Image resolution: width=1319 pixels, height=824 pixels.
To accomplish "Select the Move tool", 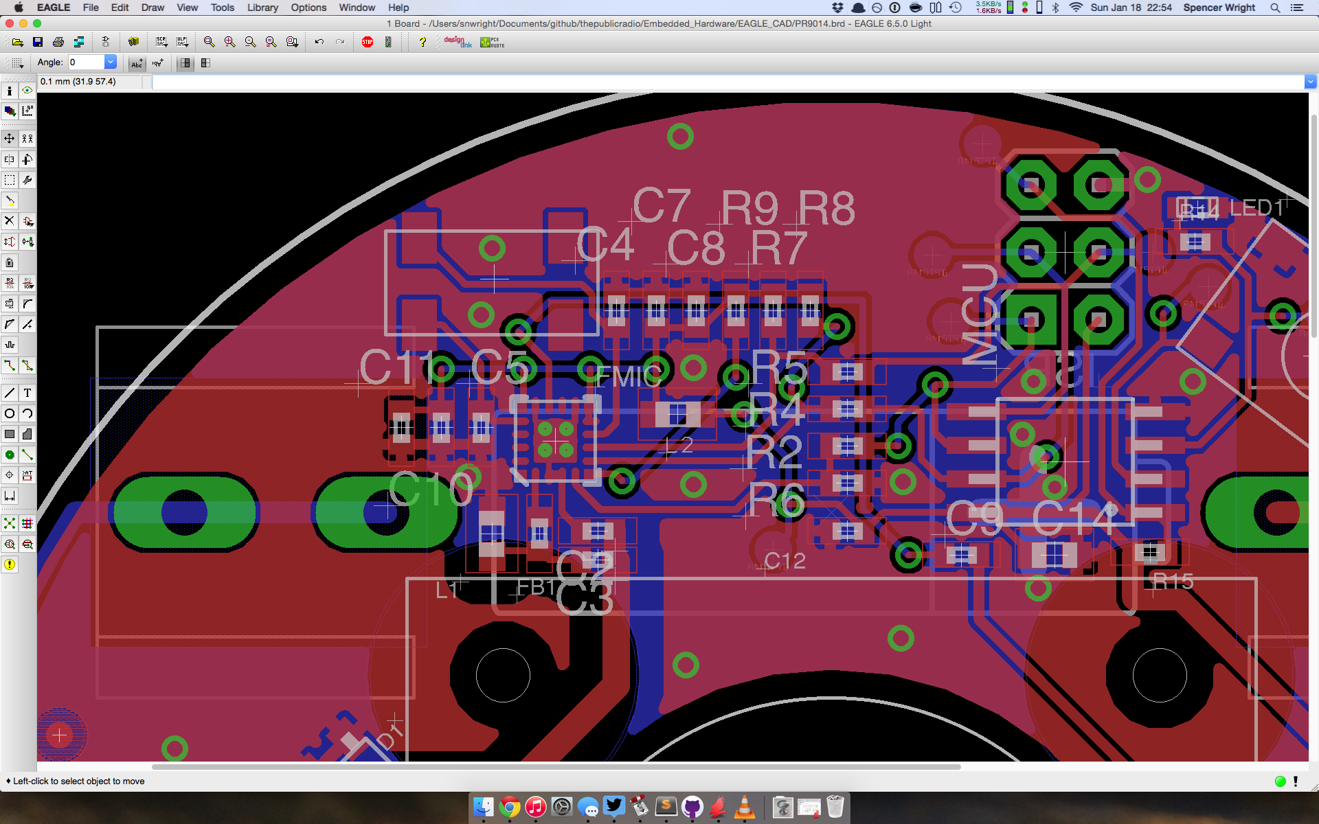I will tap(10, 139).
